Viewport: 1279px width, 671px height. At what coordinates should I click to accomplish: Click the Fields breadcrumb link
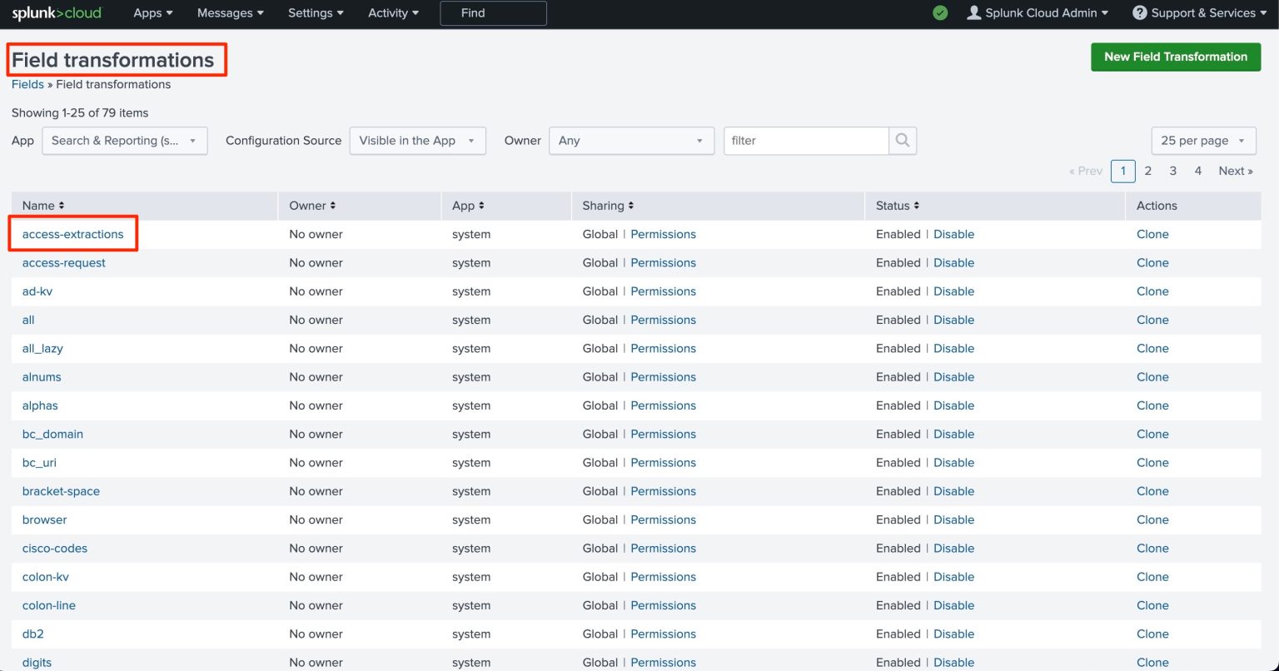(x=27, y=84)
